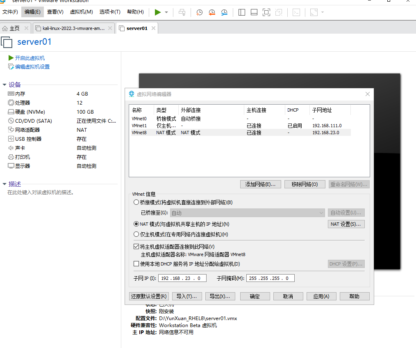Click the 子网掩码 input field
Screen dimensions: 416x348
coord(271,278)
